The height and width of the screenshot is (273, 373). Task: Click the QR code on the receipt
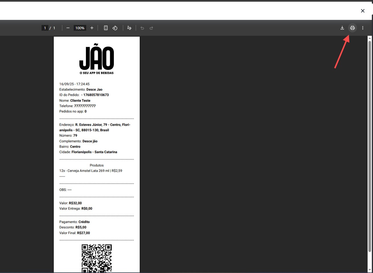97,258
